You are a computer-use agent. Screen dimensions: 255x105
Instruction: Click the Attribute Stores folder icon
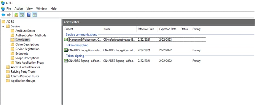pyautogui.click(x=12, y=31)
